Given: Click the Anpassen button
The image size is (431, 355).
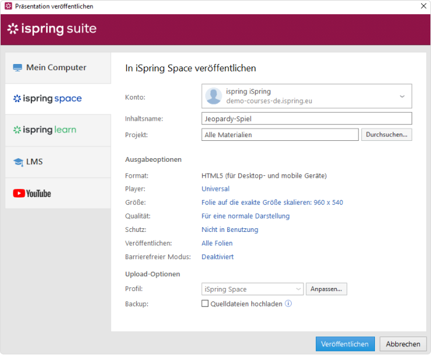Looking at the screenshot, I should tap(326, 289).
